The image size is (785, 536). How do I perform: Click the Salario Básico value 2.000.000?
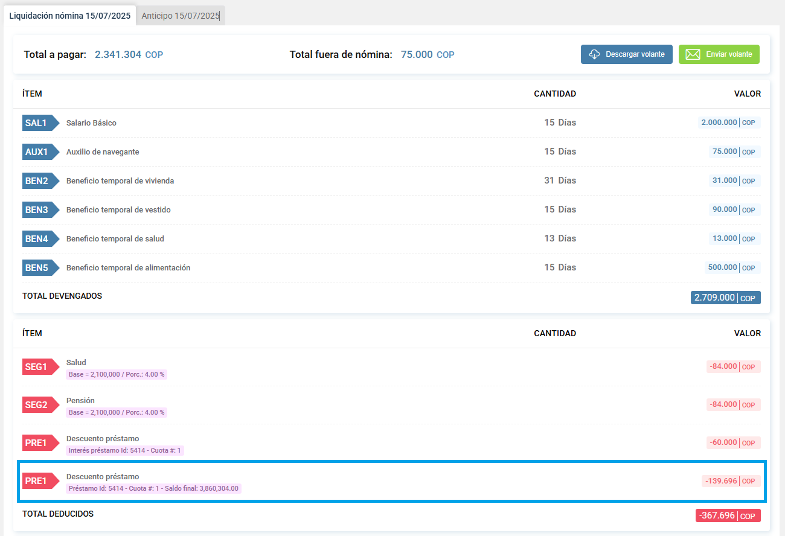click(719, 123)
